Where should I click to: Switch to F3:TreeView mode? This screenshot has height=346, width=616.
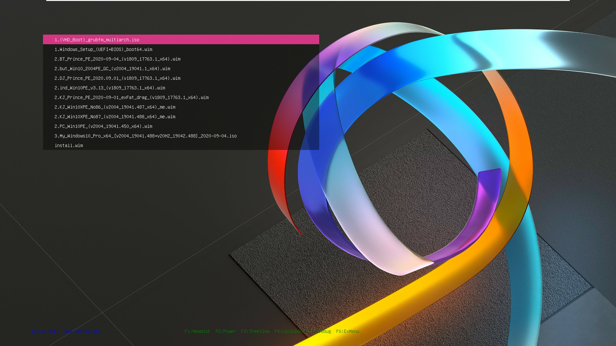click(255, 331)
